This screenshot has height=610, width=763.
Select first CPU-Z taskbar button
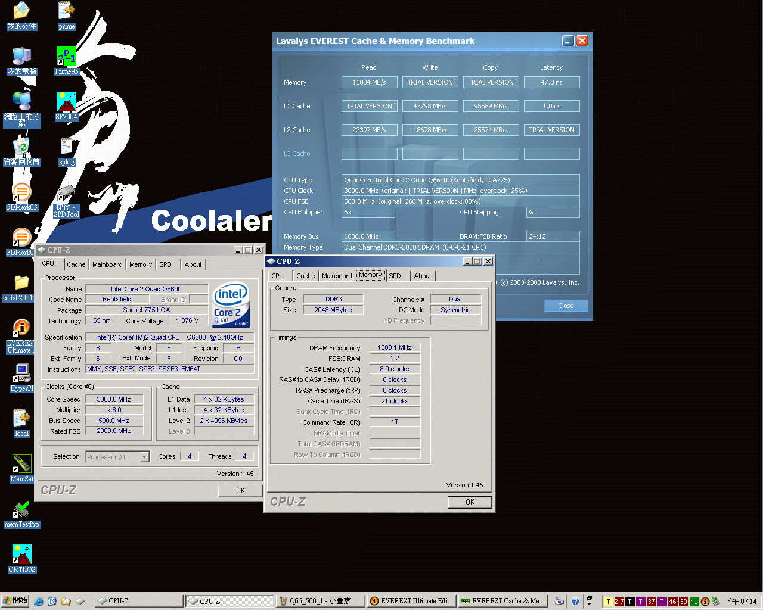tap(139, 601)
